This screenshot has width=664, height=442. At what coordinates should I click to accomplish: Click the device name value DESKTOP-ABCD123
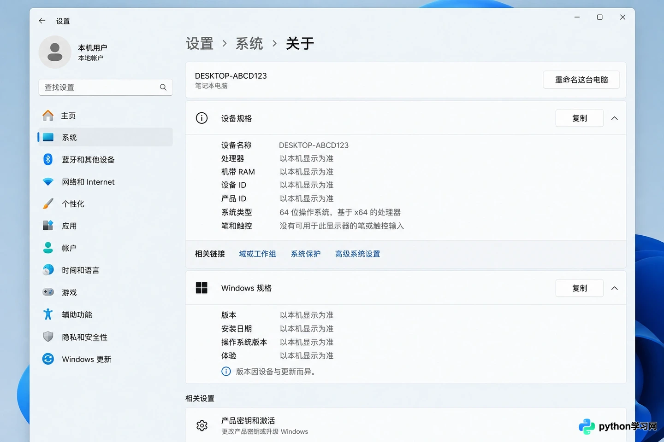click(x=314, y=145)
